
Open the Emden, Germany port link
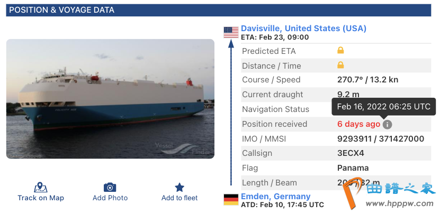tap(275, 197)
